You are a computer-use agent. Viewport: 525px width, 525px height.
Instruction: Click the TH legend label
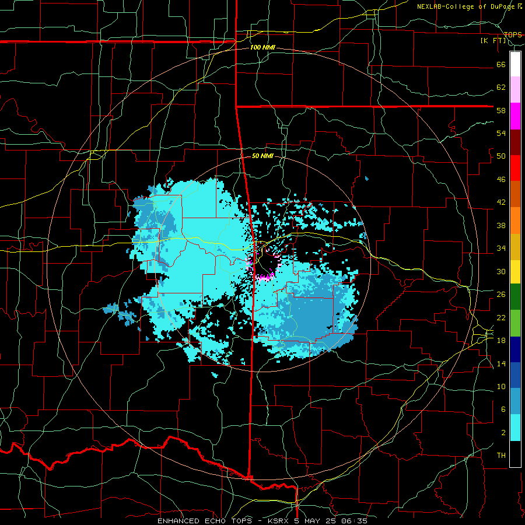pos(501,456)
